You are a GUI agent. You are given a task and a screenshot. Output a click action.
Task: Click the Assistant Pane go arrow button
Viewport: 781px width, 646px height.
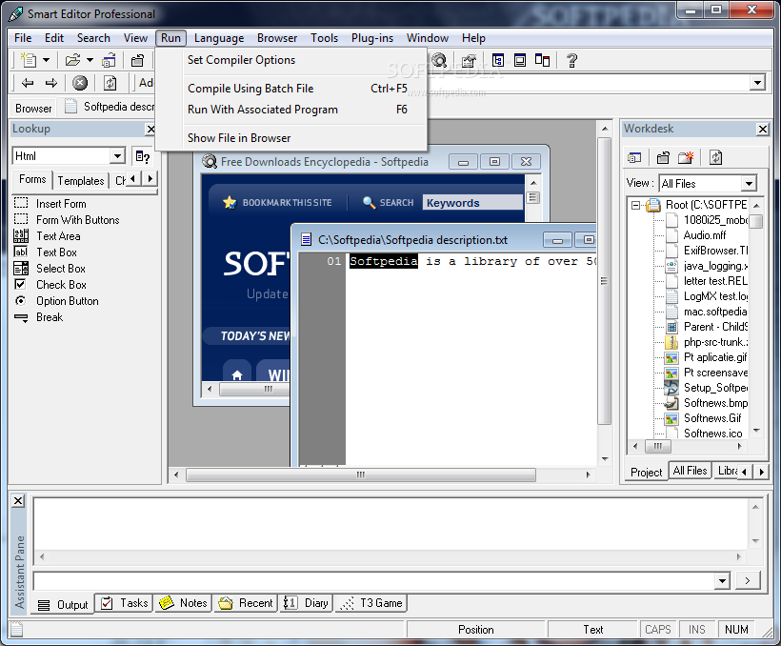point(747,580)
